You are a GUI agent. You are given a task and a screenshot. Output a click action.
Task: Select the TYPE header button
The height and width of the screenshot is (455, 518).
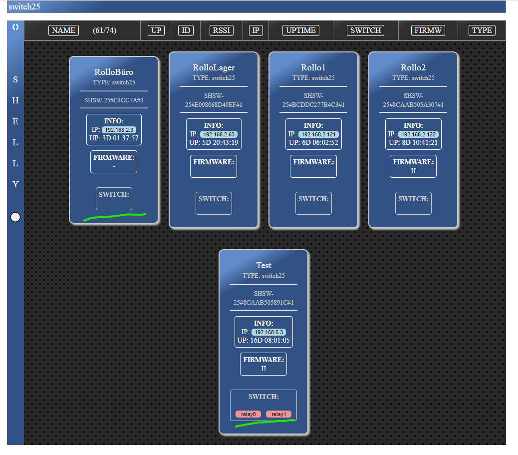click(x=482, y=30)
